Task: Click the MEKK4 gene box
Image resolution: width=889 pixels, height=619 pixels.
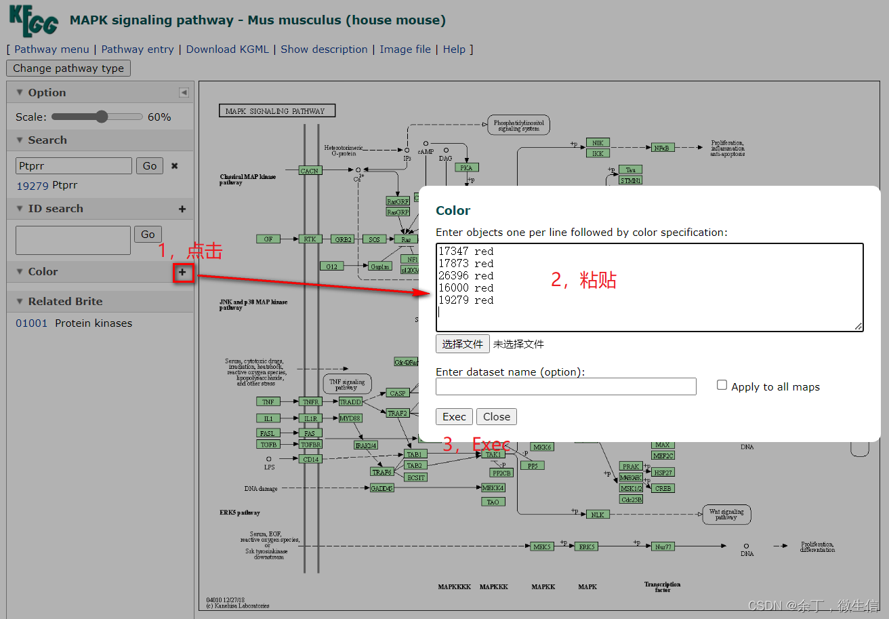Action: coord(493,487)
